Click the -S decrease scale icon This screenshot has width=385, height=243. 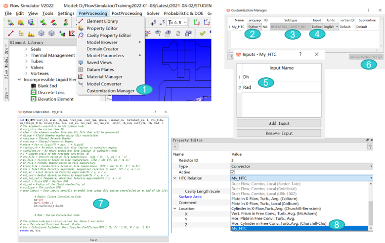[162, 23]
